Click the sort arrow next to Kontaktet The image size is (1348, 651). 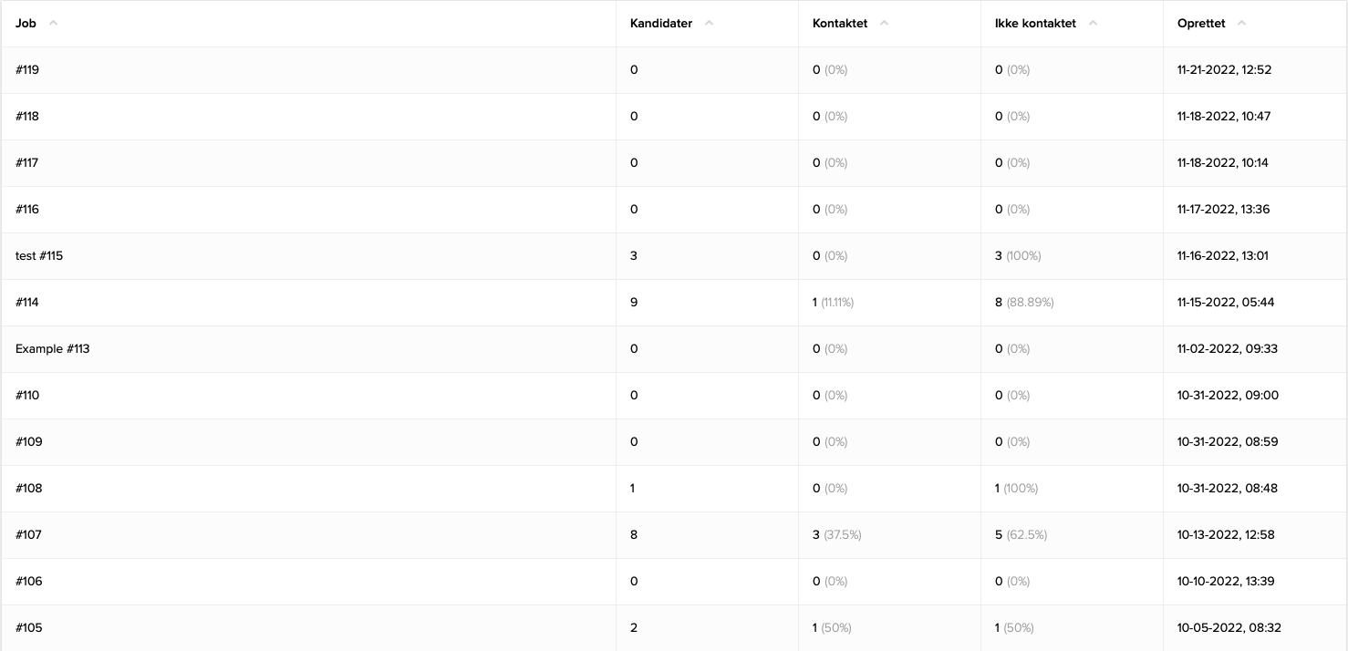tap(883, 23)
